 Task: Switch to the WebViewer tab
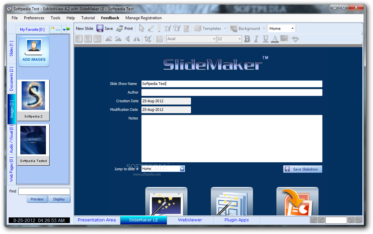tap(190, 220)
